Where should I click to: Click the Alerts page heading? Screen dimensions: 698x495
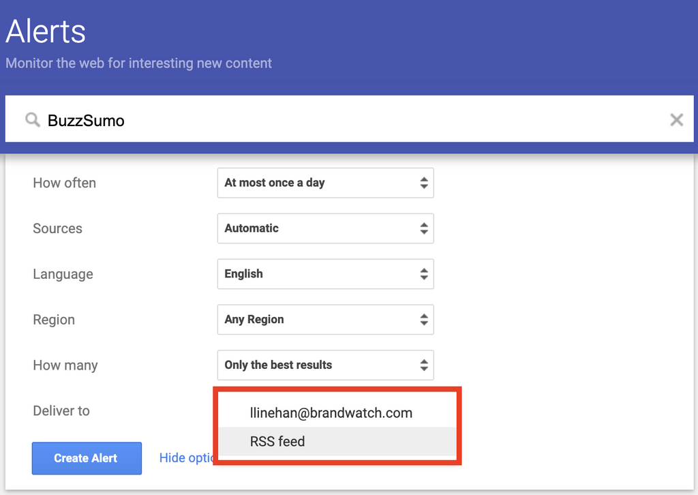[x=46, y=31]
